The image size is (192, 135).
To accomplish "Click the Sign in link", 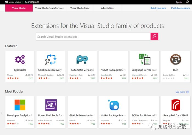I will point(179,2).
